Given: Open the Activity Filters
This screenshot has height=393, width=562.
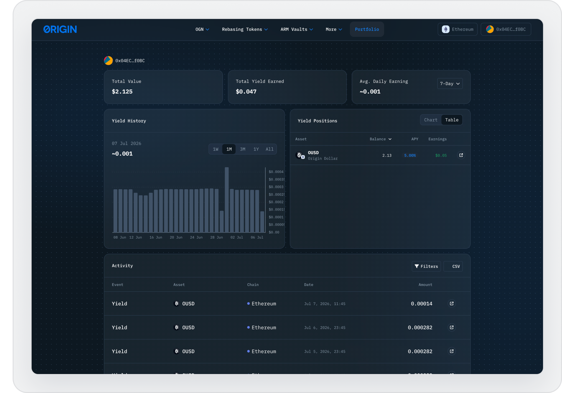Looking at the screenshot, I should tap(426, 266).
